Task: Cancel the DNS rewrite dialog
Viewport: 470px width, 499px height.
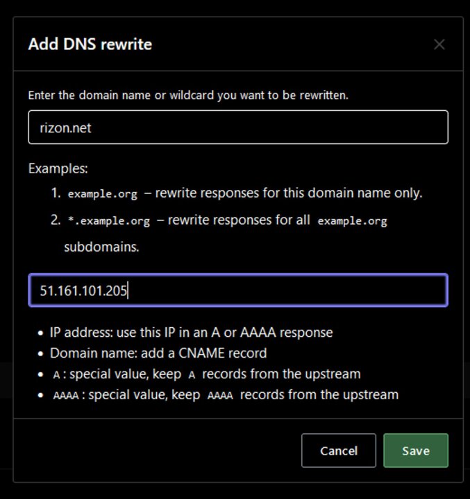Action: point(339,450)
